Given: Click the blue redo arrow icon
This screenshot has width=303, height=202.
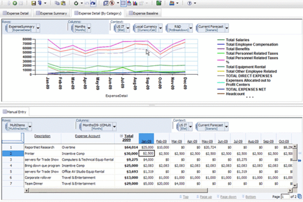Looking at the screenshot, I should click(x=93, y=3).
